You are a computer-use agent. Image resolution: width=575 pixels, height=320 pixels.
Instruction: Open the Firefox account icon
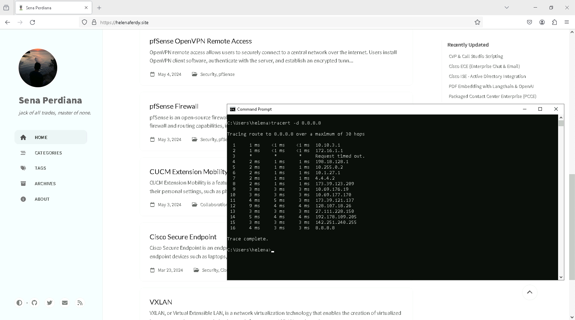coord(542,22)
